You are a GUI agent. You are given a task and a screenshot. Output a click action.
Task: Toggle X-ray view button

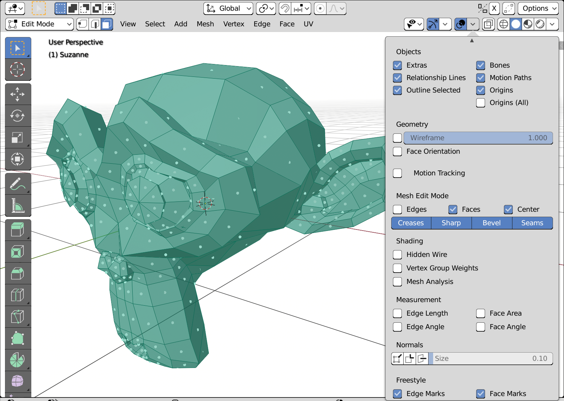(488, 24)
